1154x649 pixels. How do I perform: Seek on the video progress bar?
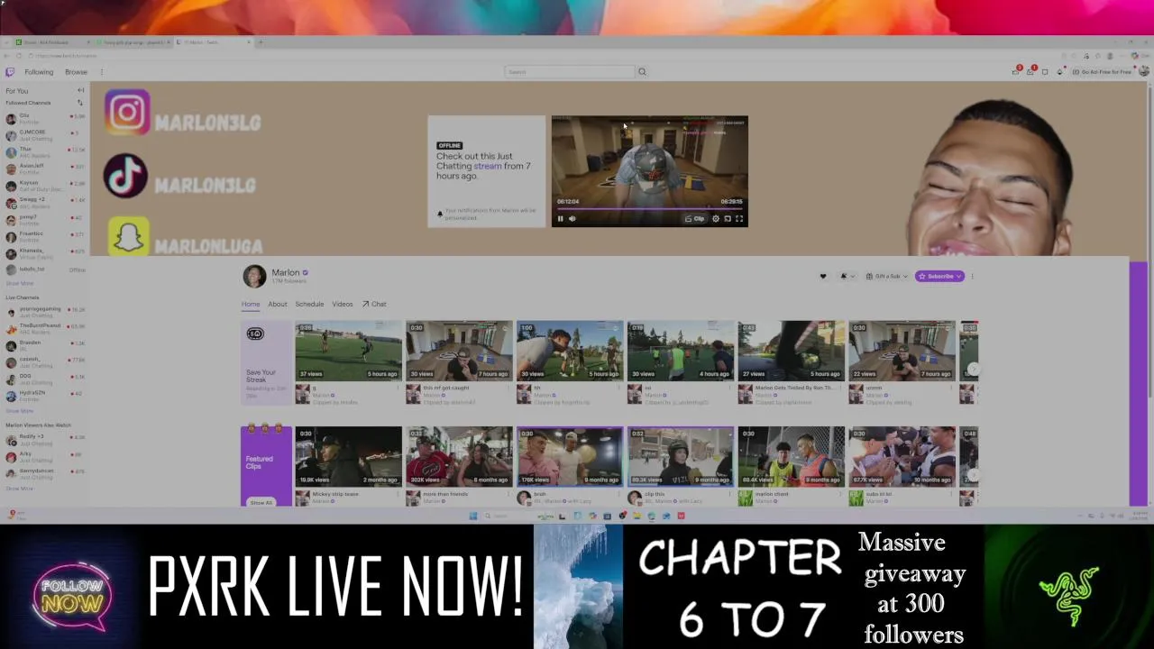(x=649, y=208)
